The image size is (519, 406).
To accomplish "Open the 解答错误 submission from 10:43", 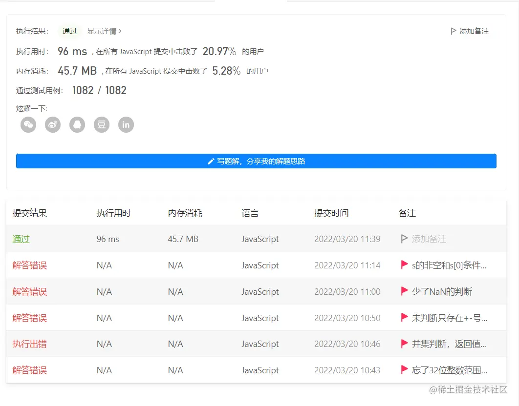I will coord(30,370).
